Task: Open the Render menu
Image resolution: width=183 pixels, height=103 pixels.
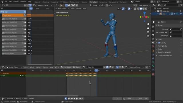Action: pos(16,2)
